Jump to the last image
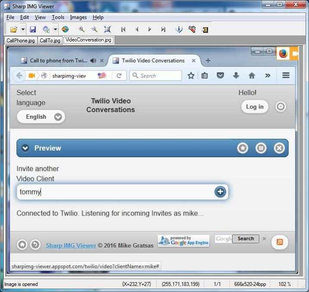The height and width of the screenshot is (292, 309). (x=163, y=29)
